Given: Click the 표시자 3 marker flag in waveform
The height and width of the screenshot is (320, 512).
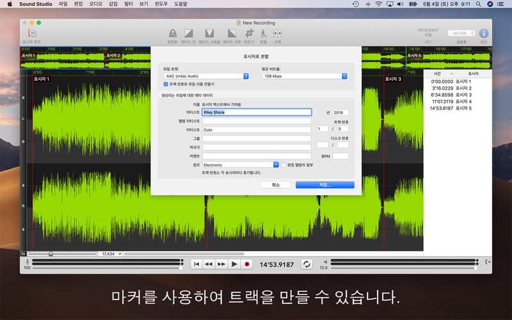Looking at the screenshot, I should click(x=393, y=79).
